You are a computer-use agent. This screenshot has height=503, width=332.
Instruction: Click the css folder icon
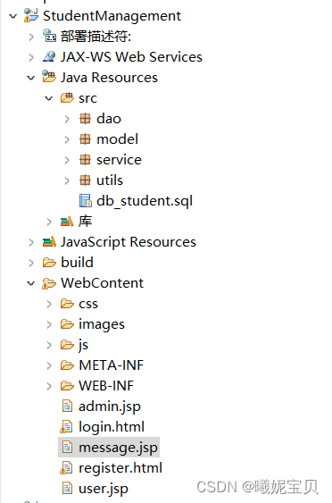click(x=67, y=304)
